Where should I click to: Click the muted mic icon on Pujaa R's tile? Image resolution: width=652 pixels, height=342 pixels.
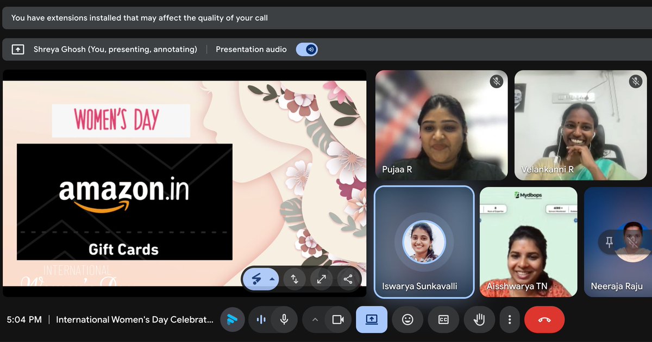(x=496, y=82)
